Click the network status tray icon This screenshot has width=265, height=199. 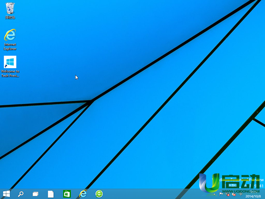(x=227, y=194)
